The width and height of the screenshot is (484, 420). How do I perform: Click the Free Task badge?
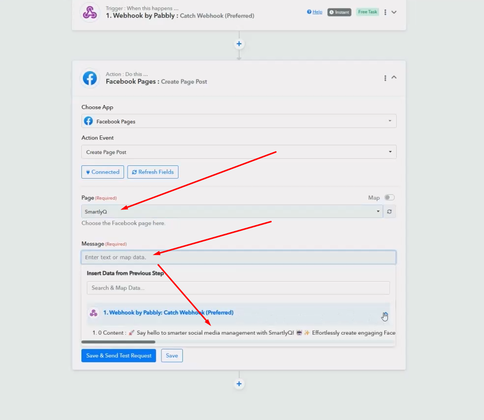367,12
